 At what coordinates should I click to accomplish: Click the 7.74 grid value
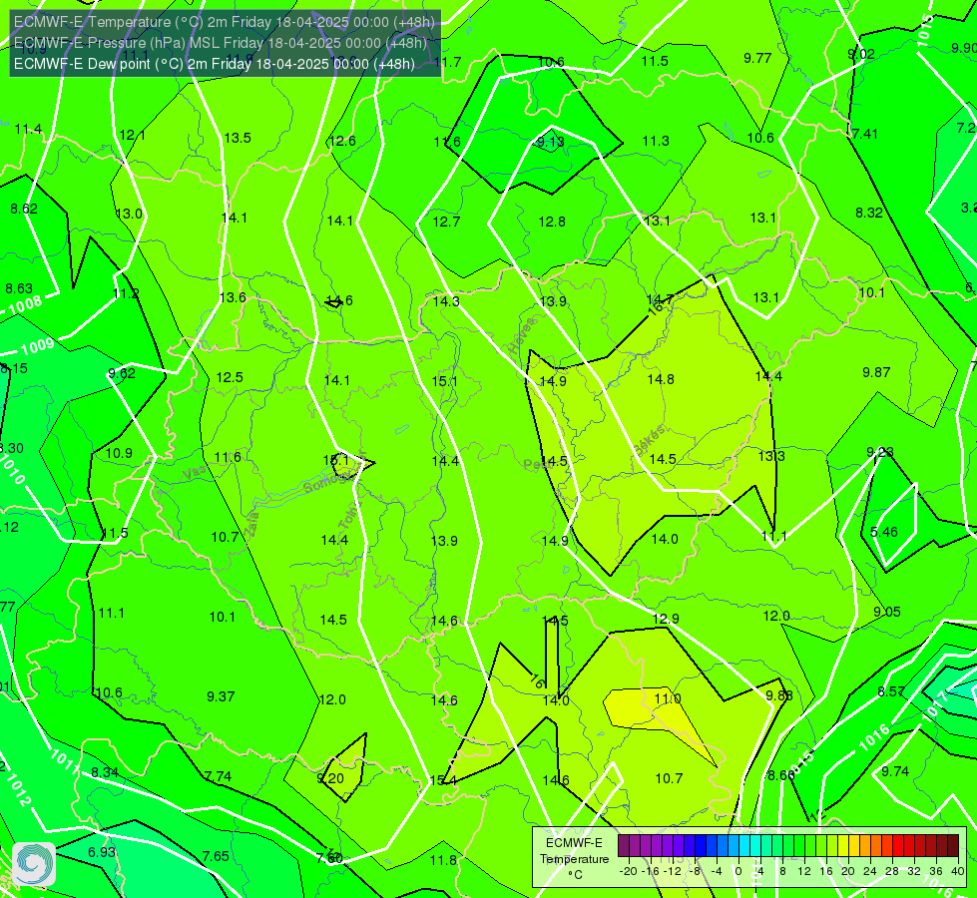pyautogui.click(x=218, y=776)
